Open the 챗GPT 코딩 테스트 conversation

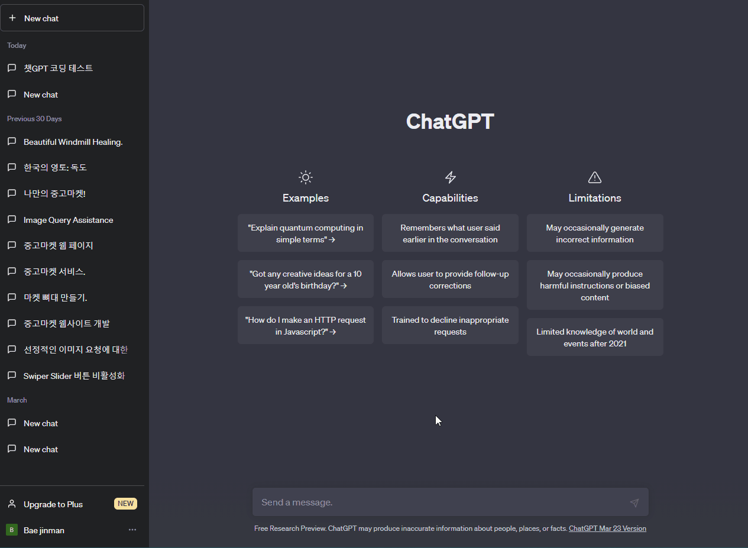click(x=72, y=68)
